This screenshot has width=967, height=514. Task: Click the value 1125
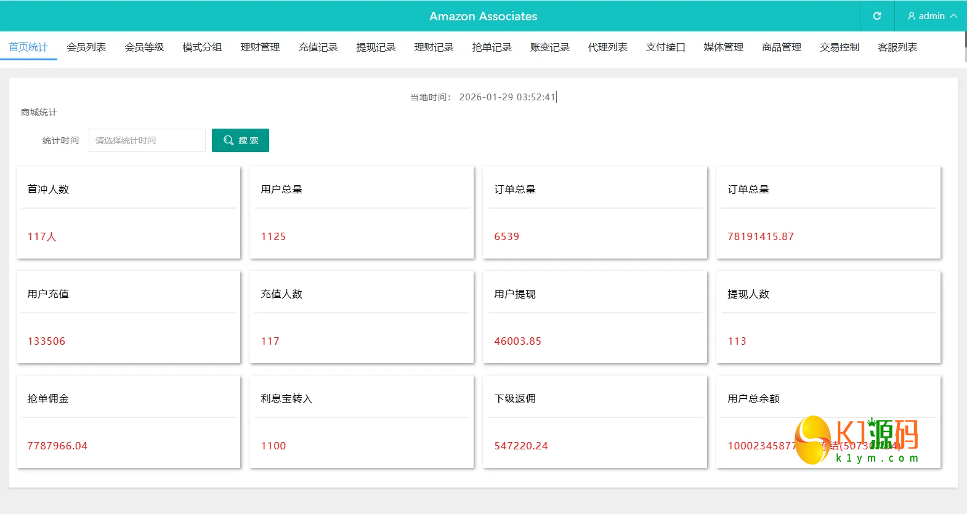coord(273,236)
